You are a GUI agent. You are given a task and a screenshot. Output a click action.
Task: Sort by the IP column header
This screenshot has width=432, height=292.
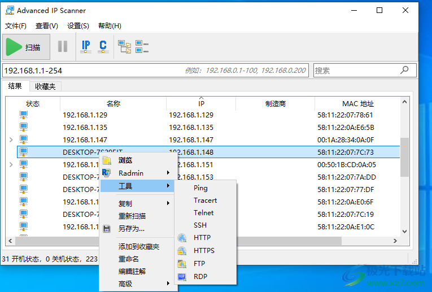(x=201, y=103)
